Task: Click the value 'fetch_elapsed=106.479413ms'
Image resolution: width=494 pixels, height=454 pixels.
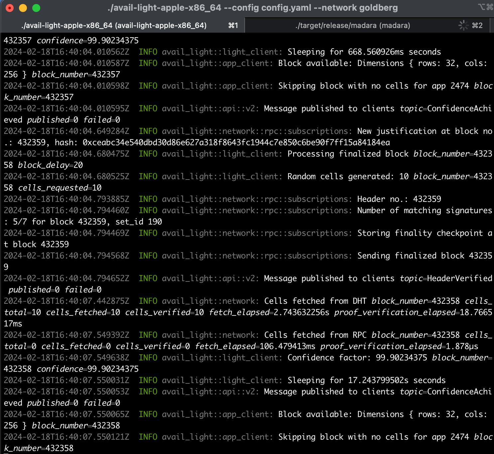Action: pos(255,346)
